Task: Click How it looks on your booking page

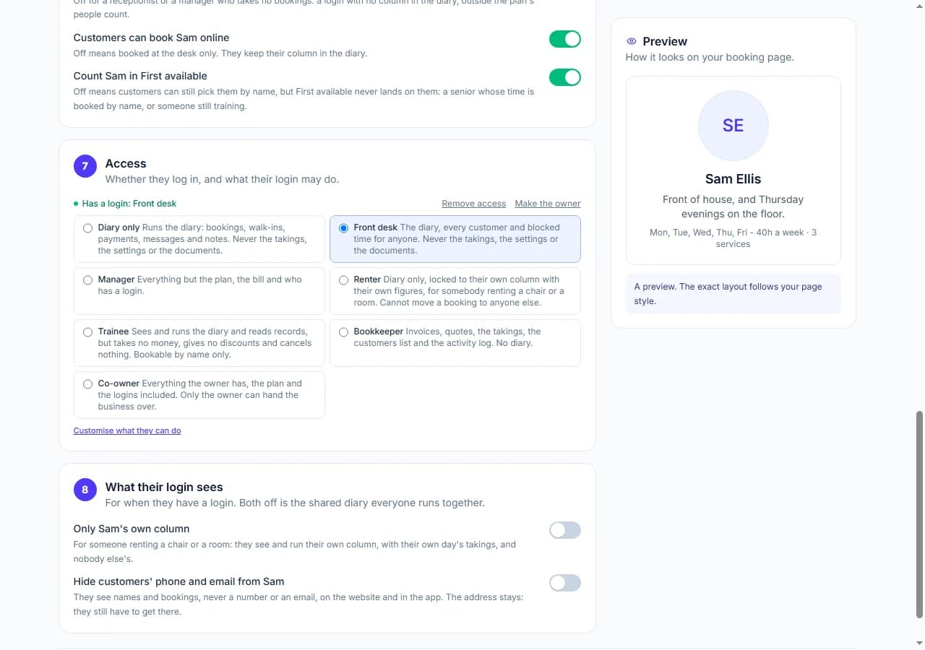Action: 710,57
